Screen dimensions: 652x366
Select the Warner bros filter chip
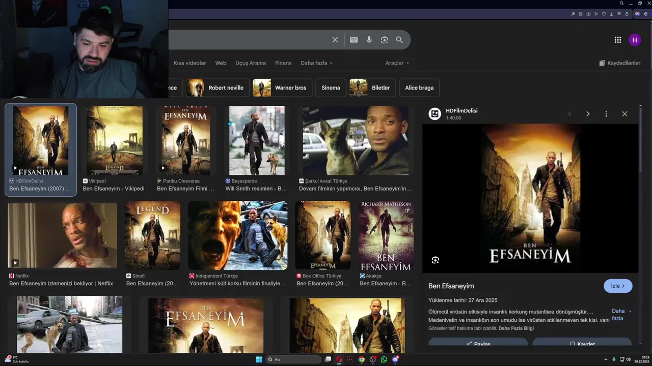[x=282, y=88]
